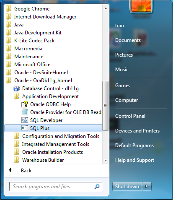
Task: Click the Shut down button
Action: coord(127,187)
